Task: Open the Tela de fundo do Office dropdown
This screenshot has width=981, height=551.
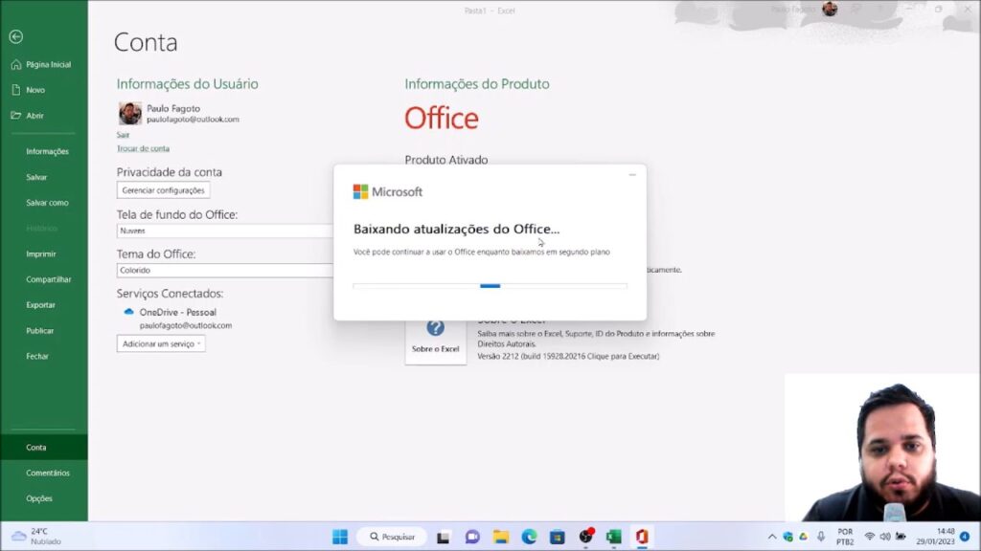Action: [225, 231]
